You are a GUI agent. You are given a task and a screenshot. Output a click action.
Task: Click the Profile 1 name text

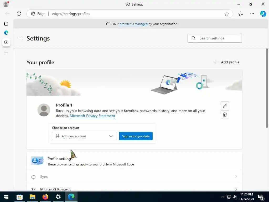[x=64, y=105]
